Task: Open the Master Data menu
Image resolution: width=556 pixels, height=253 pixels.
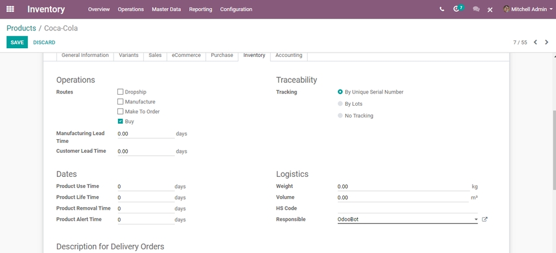Action: (x=166, y=9)
